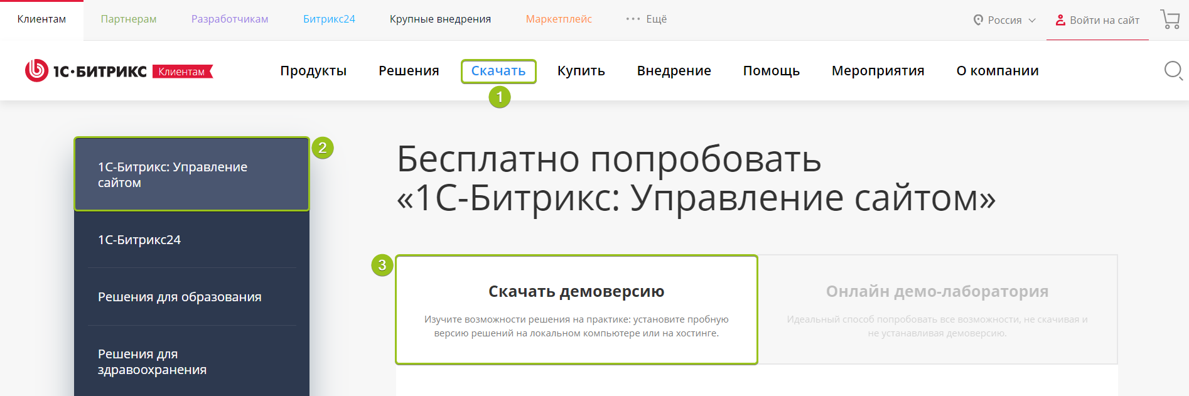Click the search magnifier icon
The width and height of the screenshot is (1189, 396).
click(1173, 70)
